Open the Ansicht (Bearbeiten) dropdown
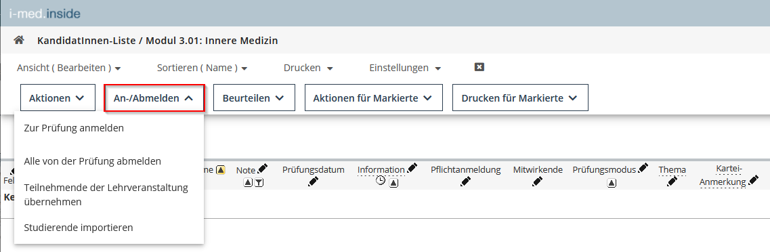The width and height of the screenshot is (770, 252). point(69,68)
